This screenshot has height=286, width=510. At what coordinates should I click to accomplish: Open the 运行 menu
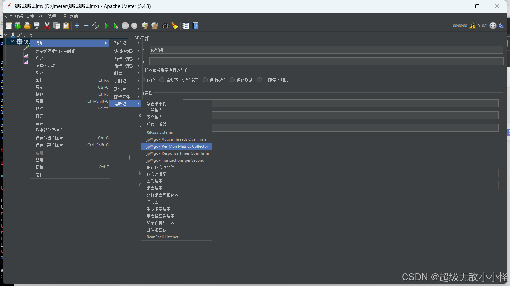(41, 16)
